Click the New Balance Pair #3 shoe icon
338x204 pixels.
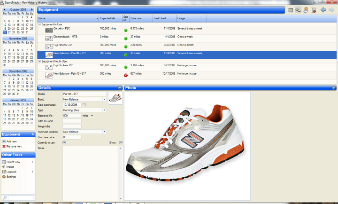coord(49,75)
